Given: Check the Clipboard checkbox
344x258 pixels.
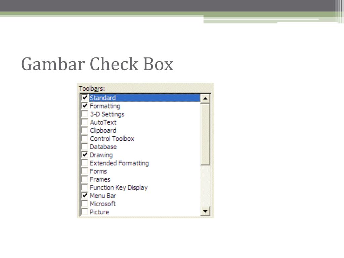Looking at the screenshot, I should (85, 130).
